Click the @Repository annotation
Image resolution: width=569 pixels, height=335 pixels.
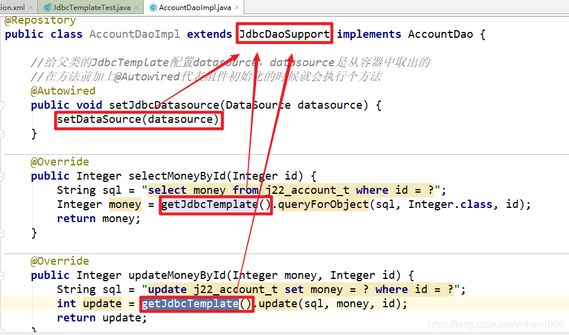[40, 20]
